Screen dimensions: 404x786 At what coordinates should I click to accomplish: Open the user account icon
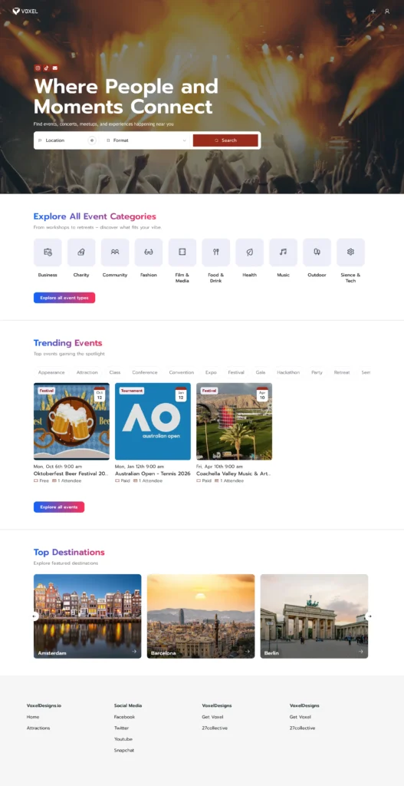click(387, 11)
